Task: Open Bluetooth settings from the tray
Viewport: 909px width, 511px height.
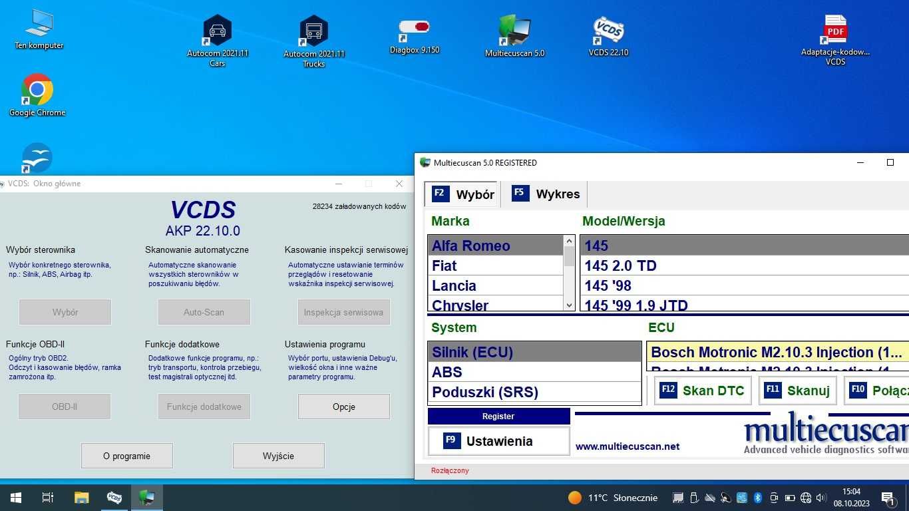Action: (x=757, y=498)
